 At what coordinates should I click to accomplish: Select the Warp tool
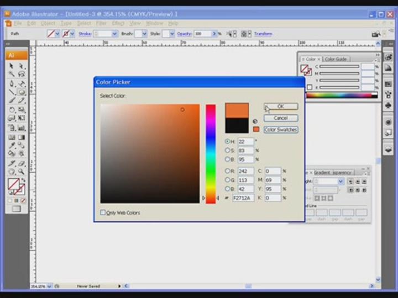(12, 118)
